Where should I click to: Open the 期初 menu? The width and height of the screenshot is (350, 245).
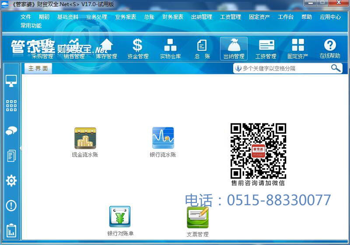coord(44,17)
